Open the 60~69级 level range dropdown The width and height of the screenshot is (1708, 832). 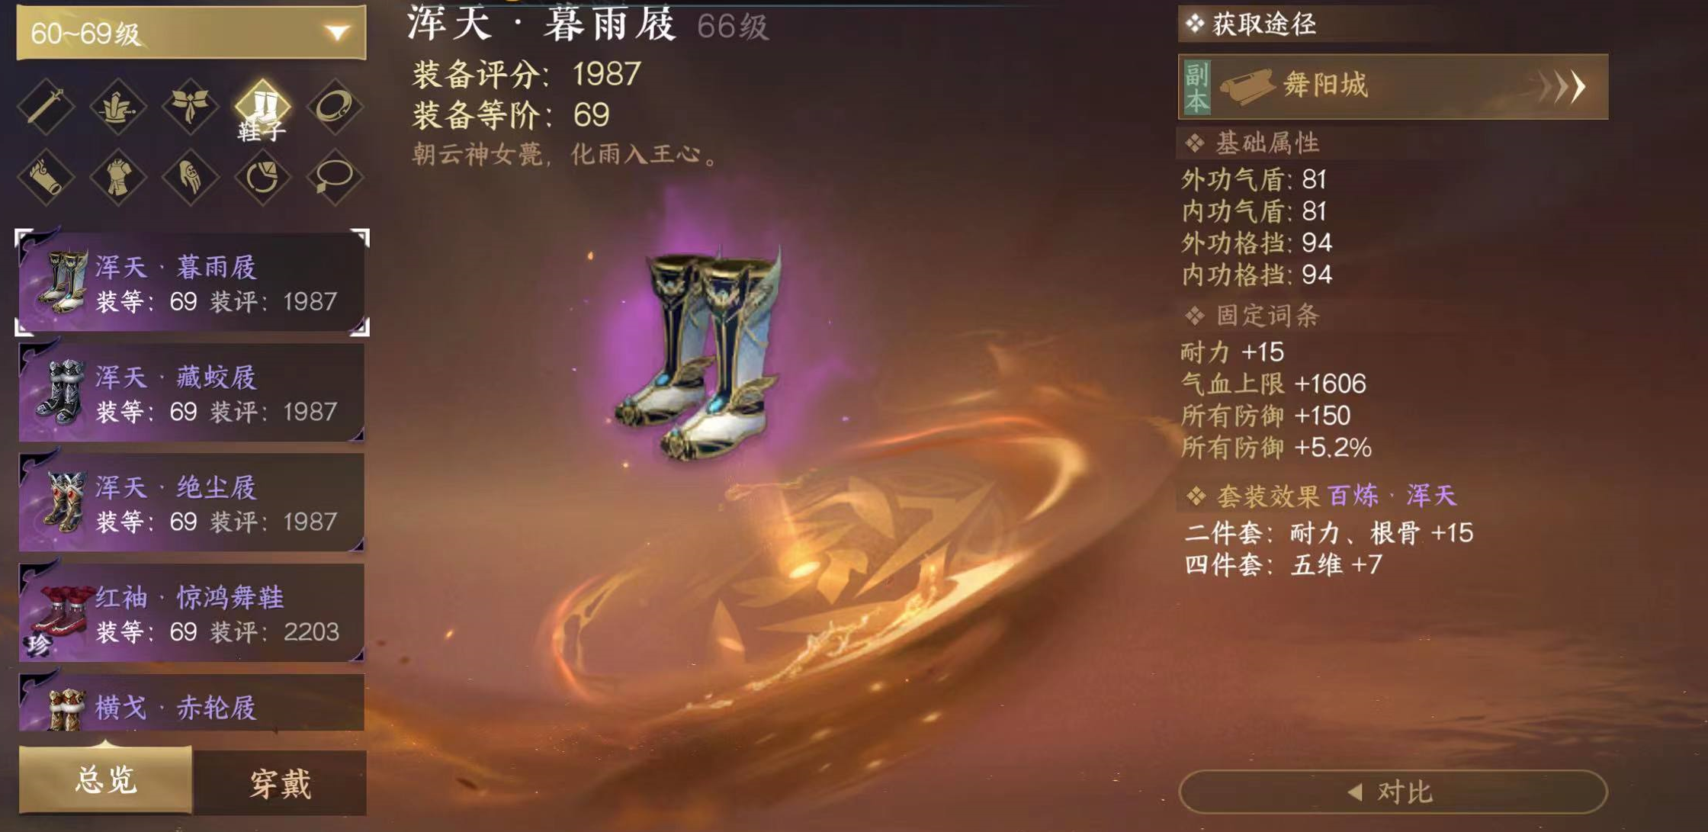coord(191,33)
